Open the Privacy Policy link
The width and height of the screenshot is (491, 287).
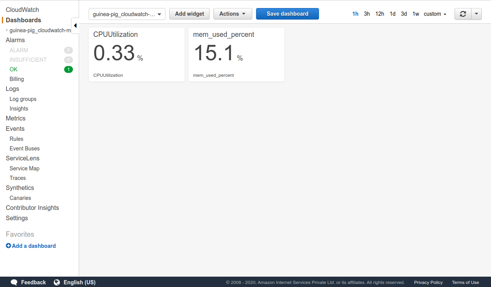[x=428, y=282]
